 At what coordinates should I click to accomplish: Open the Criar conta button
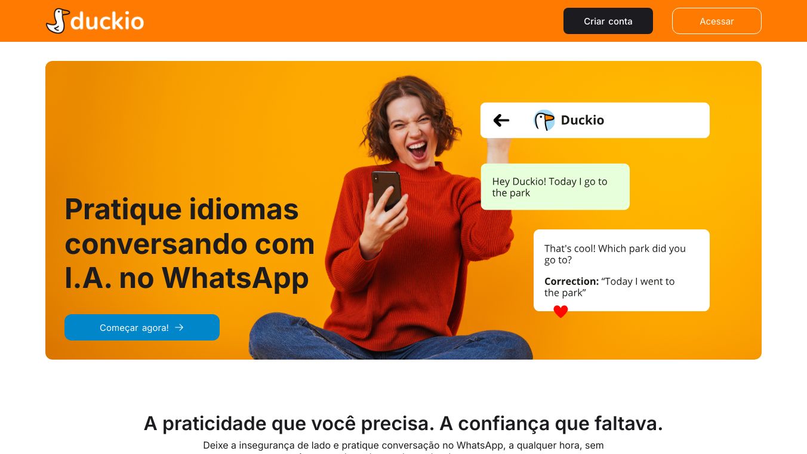tap(608, 21)
